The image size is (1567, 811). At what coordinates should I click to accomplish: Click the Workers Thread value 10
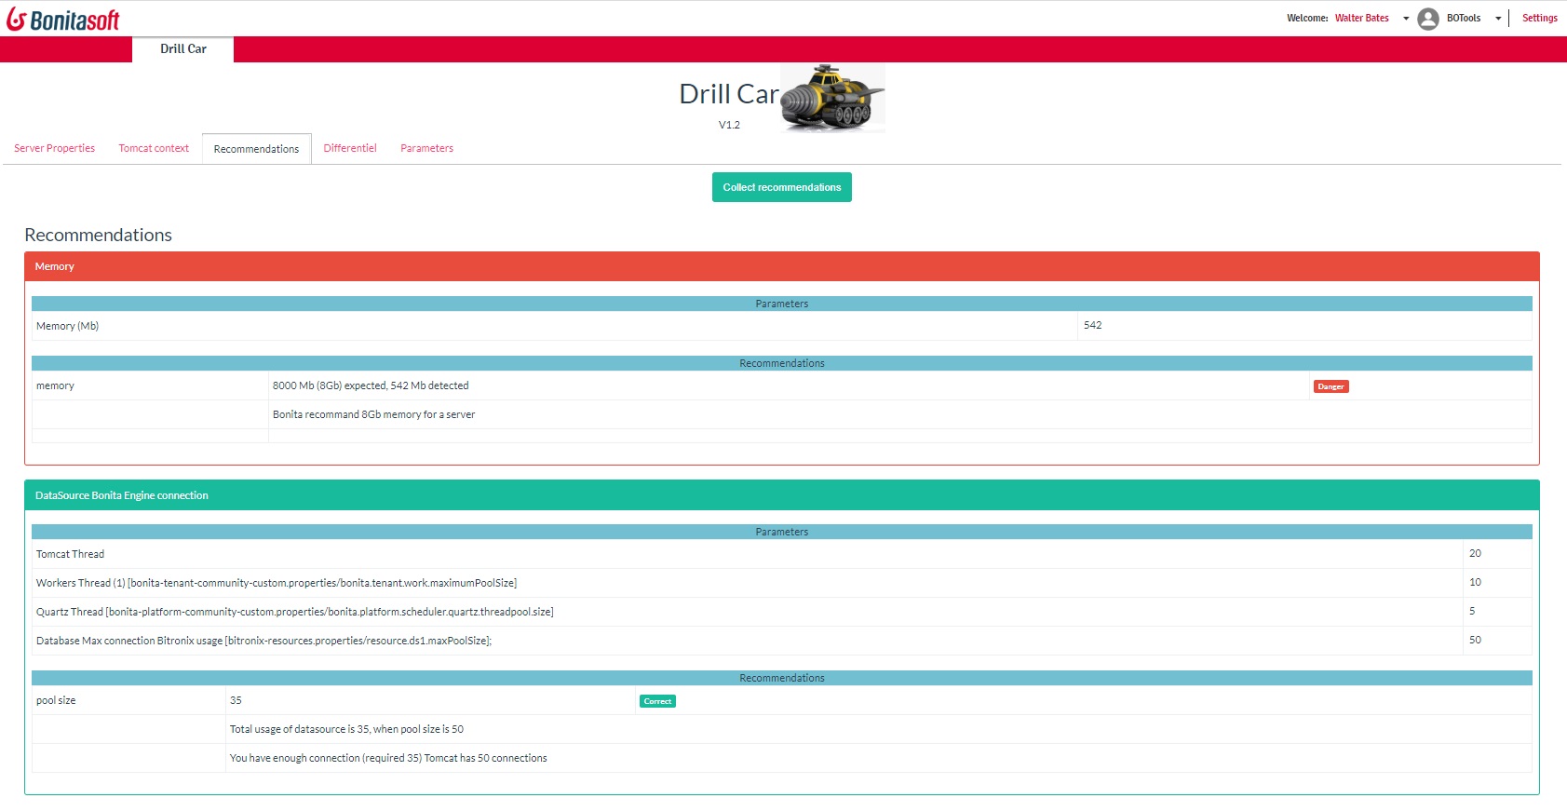coord(1475,582)
